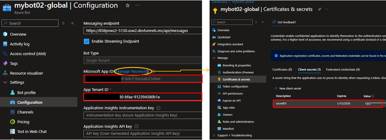Pin the Certificates & secrets page
Screen dimensions: 386x140
click(320, 9)
